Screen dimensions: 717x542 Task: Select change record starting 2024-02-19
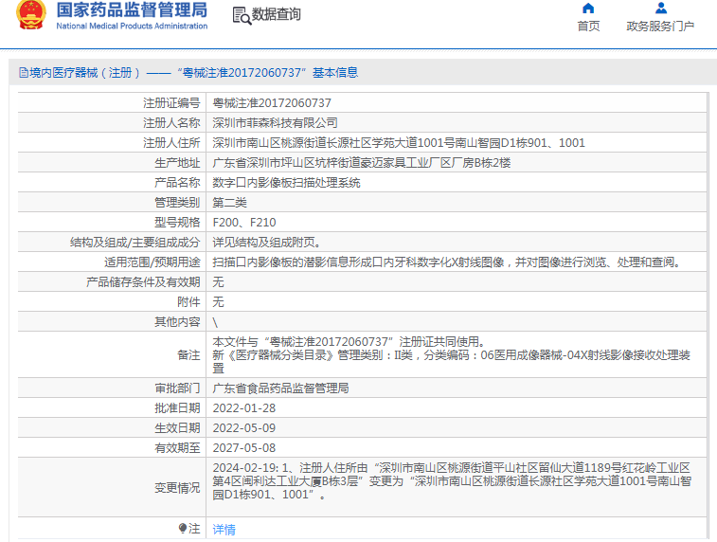click(x=452, y=481)
